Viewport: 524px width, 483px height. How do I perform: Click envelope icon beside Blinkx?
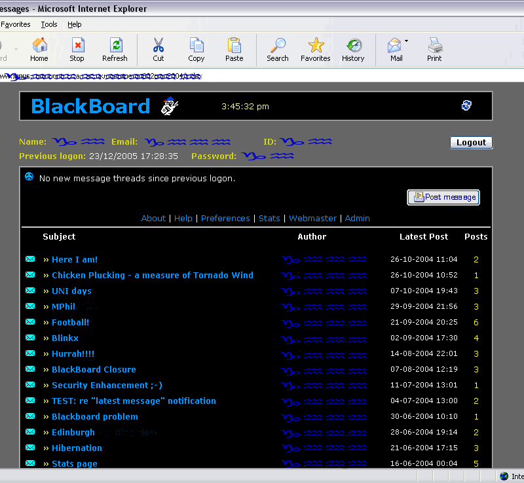click(x=30, y=337)
